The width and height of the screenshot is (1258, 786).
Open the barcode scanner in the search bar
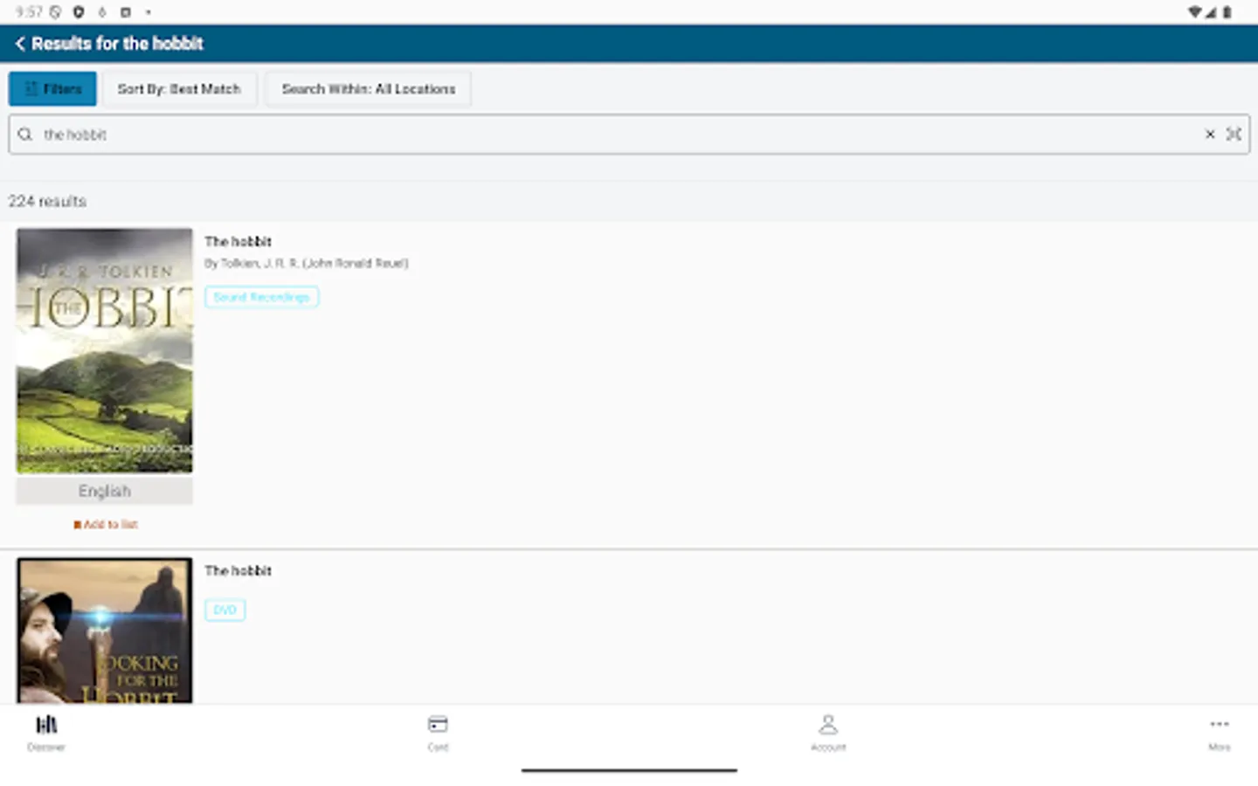(x=1234, y=134)
